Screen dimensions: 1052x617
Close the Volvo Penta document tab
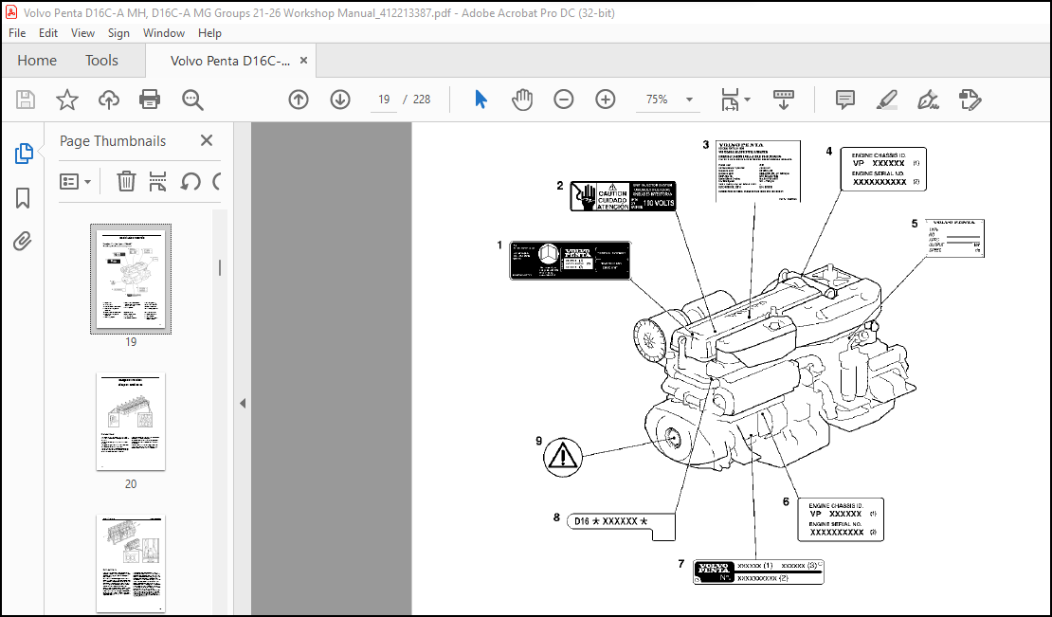pyautogui.click(x=303, y=61)
